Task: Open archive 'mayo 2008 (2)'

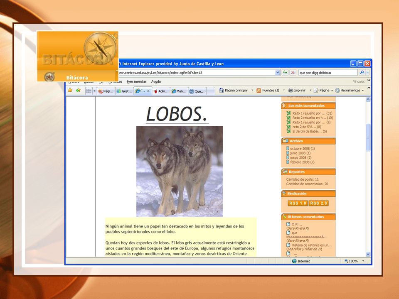Action: pyautogui.click(x=300, y=158)
